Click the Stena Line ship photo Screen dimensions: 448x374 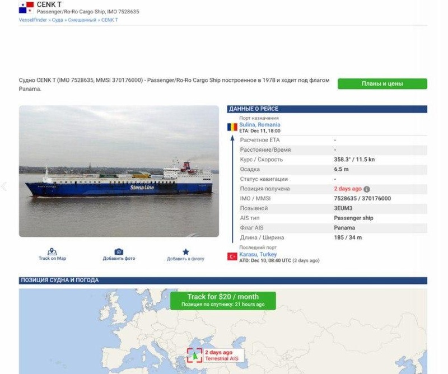click(x=119, y=171)
